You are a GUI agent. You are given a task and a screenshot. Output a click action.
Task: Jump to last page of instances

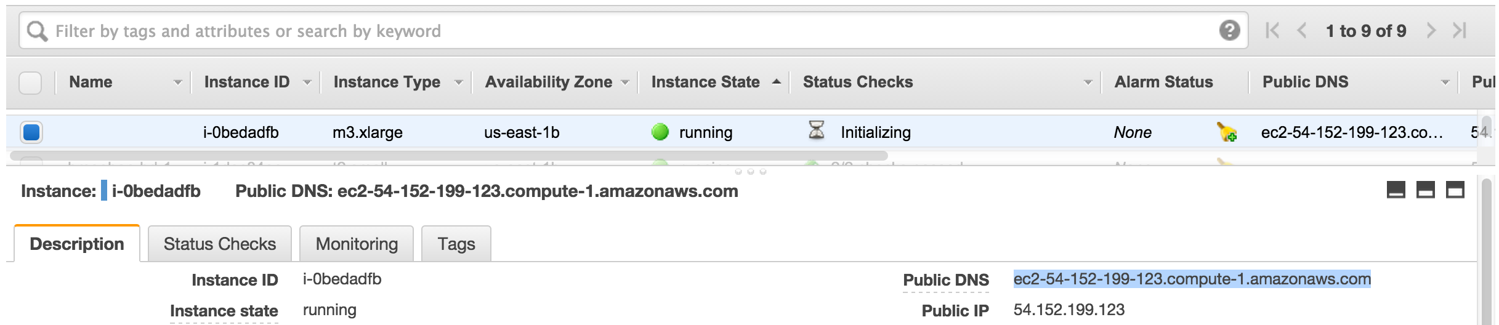pyautogui.click(x=1460, y=30)
